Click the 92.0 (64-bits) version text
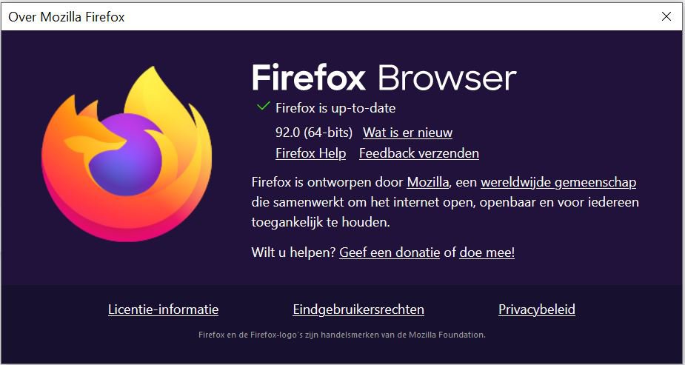Image resolution: width=685 pixels, height=365 pixels. tap(314, 133)
